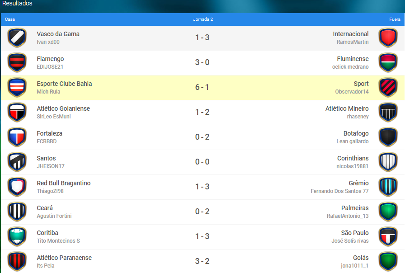Image resolution: width=405 pixels, height=273 pixels.
Task: Click the São Paulo team badge
Action: [388, 236]
